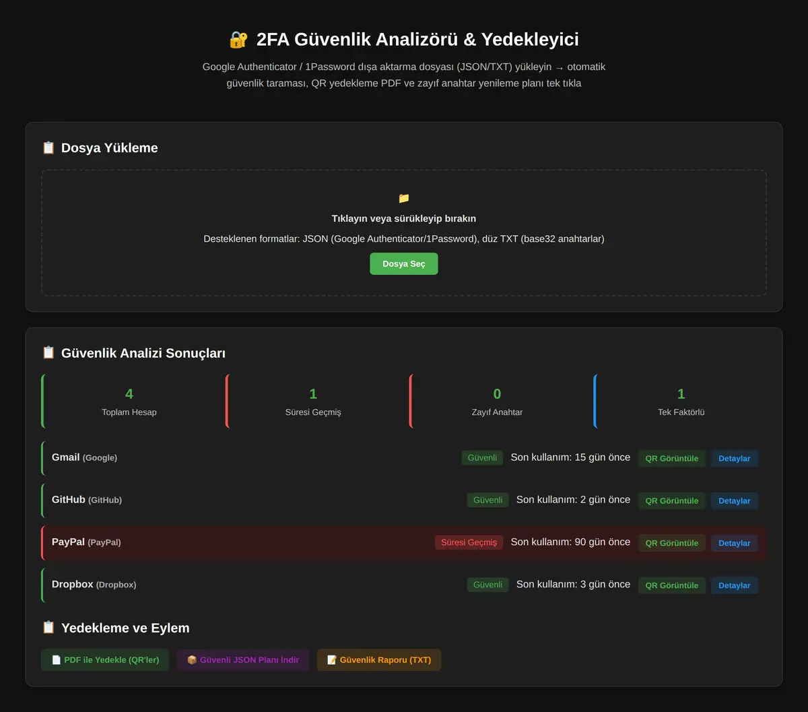808x712 pixels.
Task: Click the lock icon beside the page title
Action: click(238, 40)
